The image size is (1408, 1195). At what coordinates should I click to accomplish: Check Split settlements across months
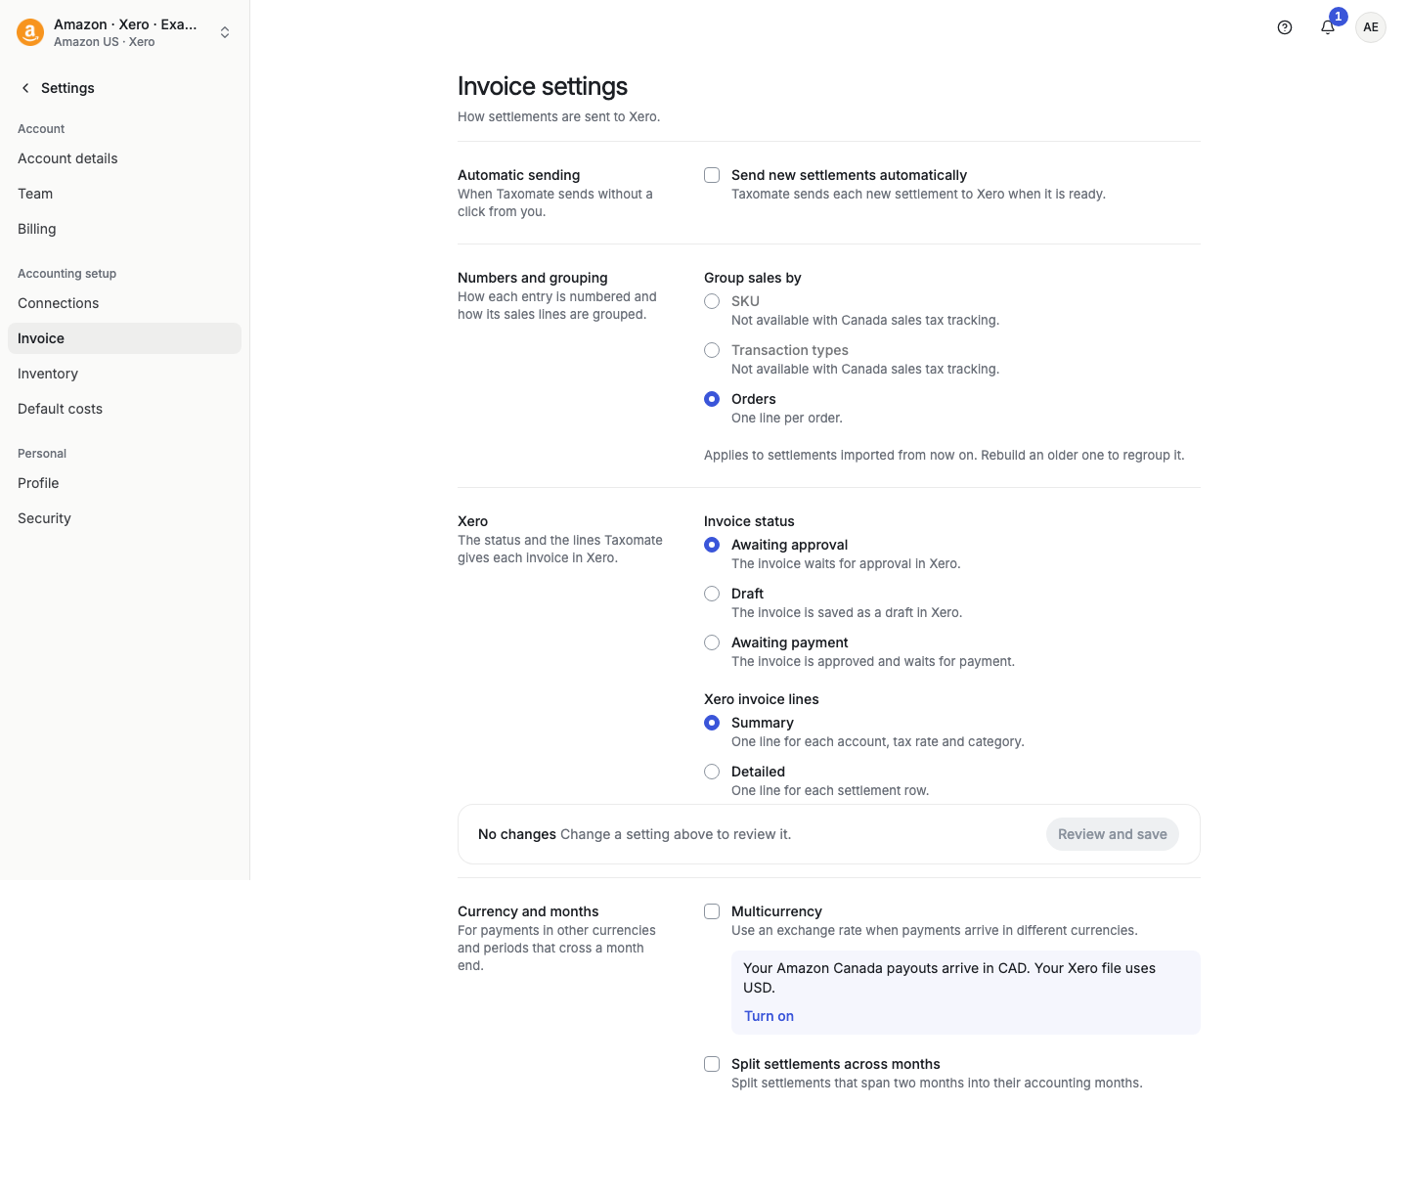[712, 1064]
